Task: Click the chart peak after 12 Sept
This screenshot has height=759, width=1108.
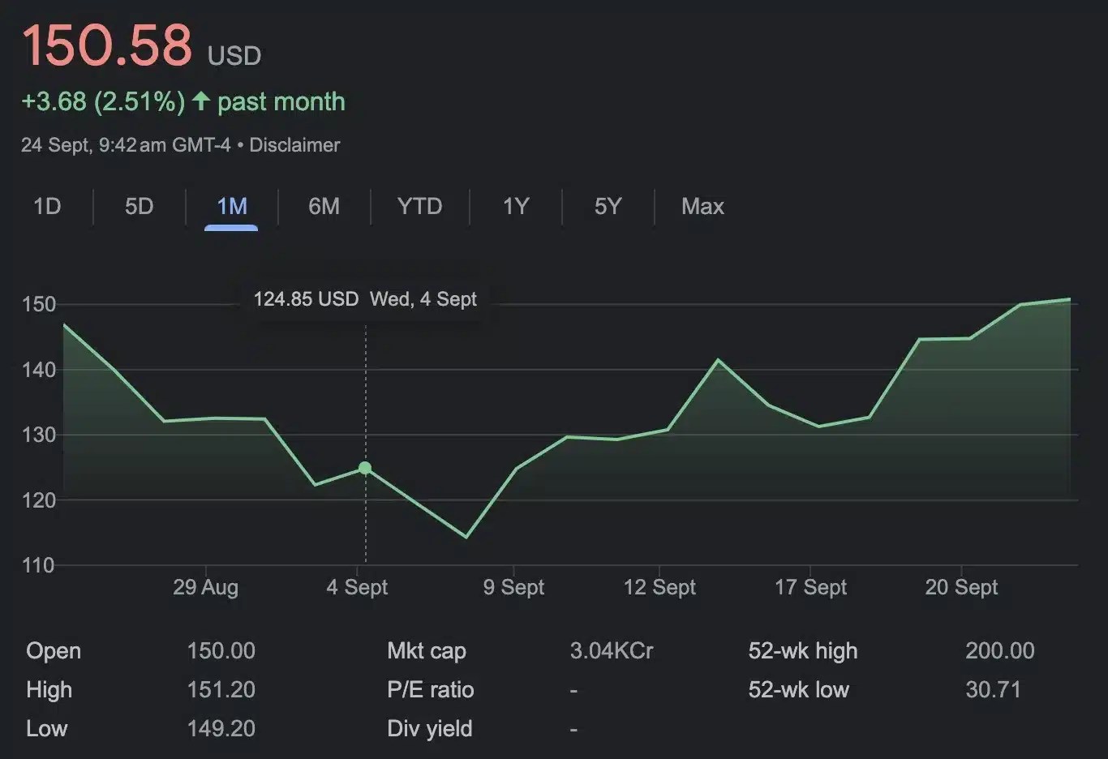Action: [x=719, y=359]
